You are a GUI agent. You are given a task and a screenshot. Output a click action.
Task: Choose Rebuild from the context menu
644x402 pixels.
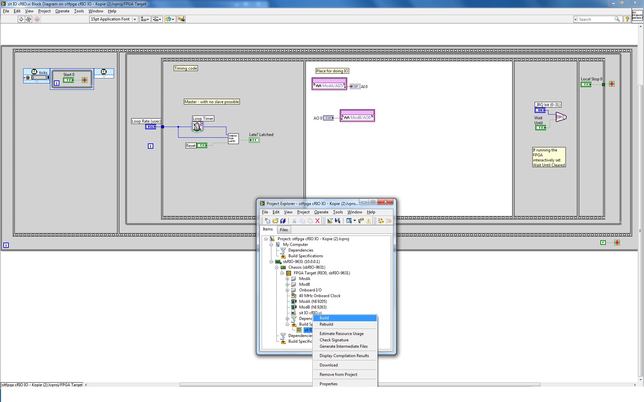345,324
